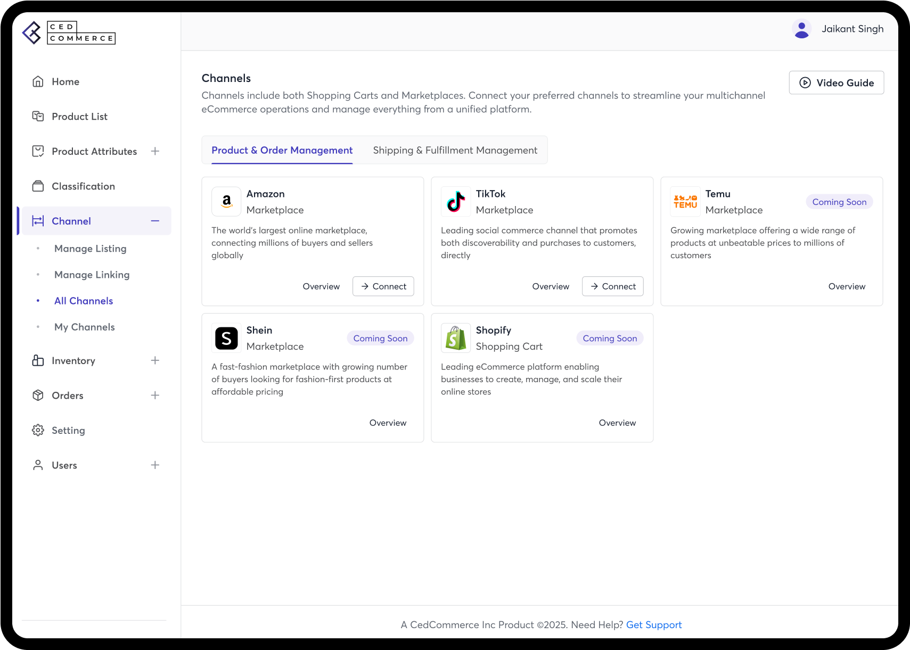Go to Manage Linking submenu
910x650 pixels.
[x=92, y=275]
